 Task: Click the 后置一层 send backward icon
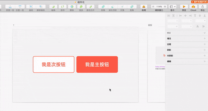tap(20, 6)
